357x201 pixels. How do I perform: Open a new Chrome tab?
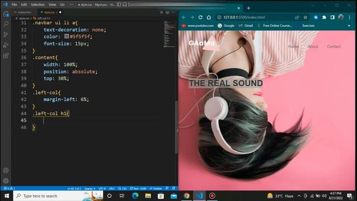[x=248, y=8]
